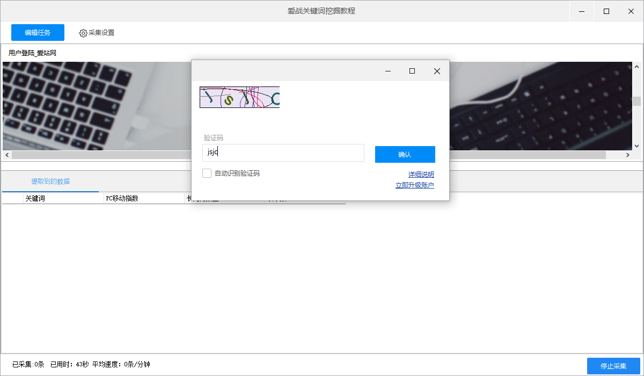The height and width of the screenshot is (376, 644).
Task: Close the main 爱站关键词挖掘教程 window
Action: point(631,11)
